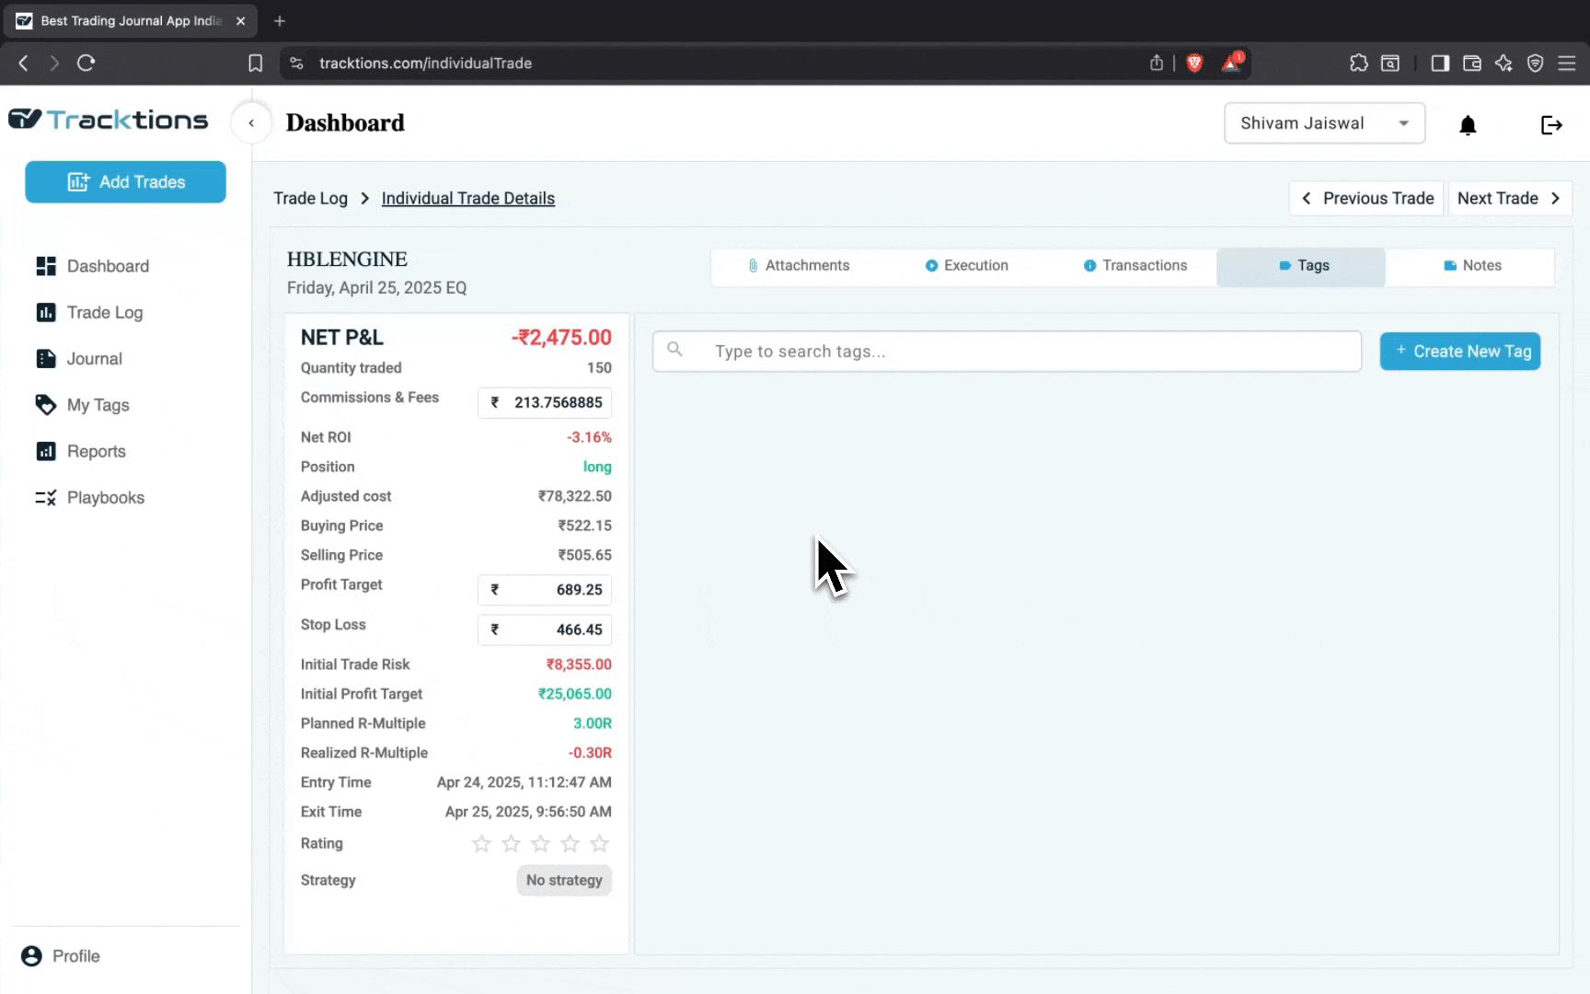The width and height of the screenshot is (1590, 994).
Task: Set rating to first star
Action: 481,844
